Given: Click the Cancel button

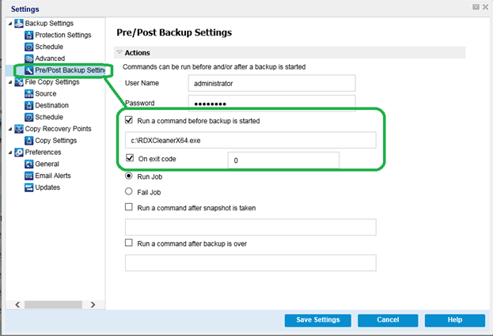Looking at the screenshot, I should pyautogui.click(x=387, y=320).
